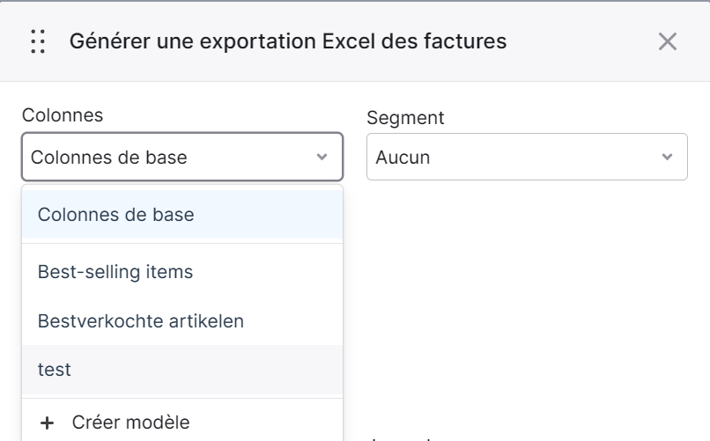Select the 'test' template option

coord(182,370)
